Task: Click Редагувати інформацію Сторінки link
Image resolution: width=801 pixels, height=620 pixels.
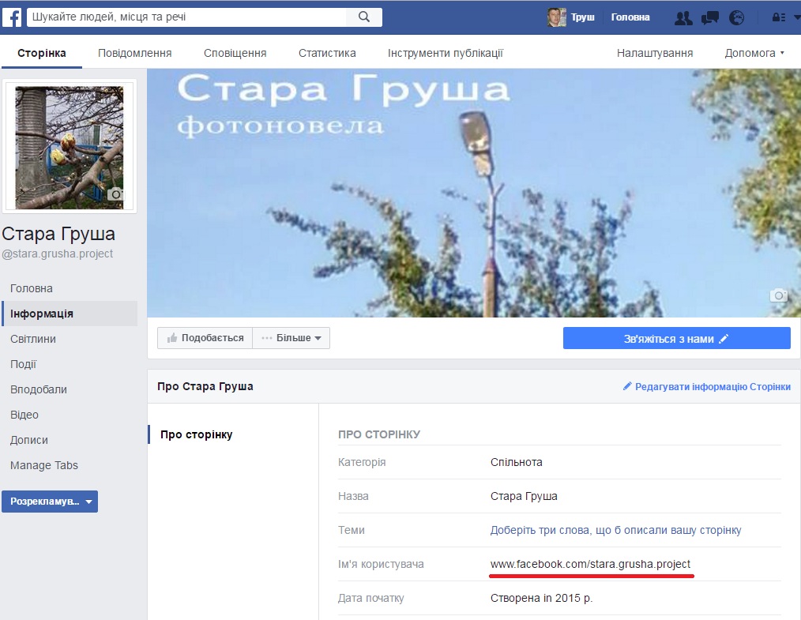Action: [706, 386]
